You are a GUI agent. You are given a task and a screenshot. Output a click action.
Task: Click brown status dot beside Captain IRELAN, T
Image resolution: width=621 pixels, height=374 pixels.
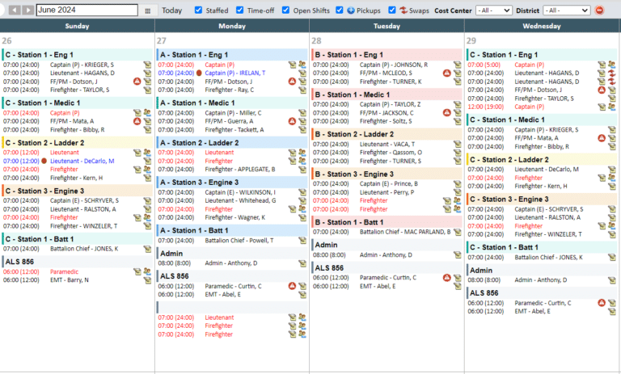click(198, 73)
